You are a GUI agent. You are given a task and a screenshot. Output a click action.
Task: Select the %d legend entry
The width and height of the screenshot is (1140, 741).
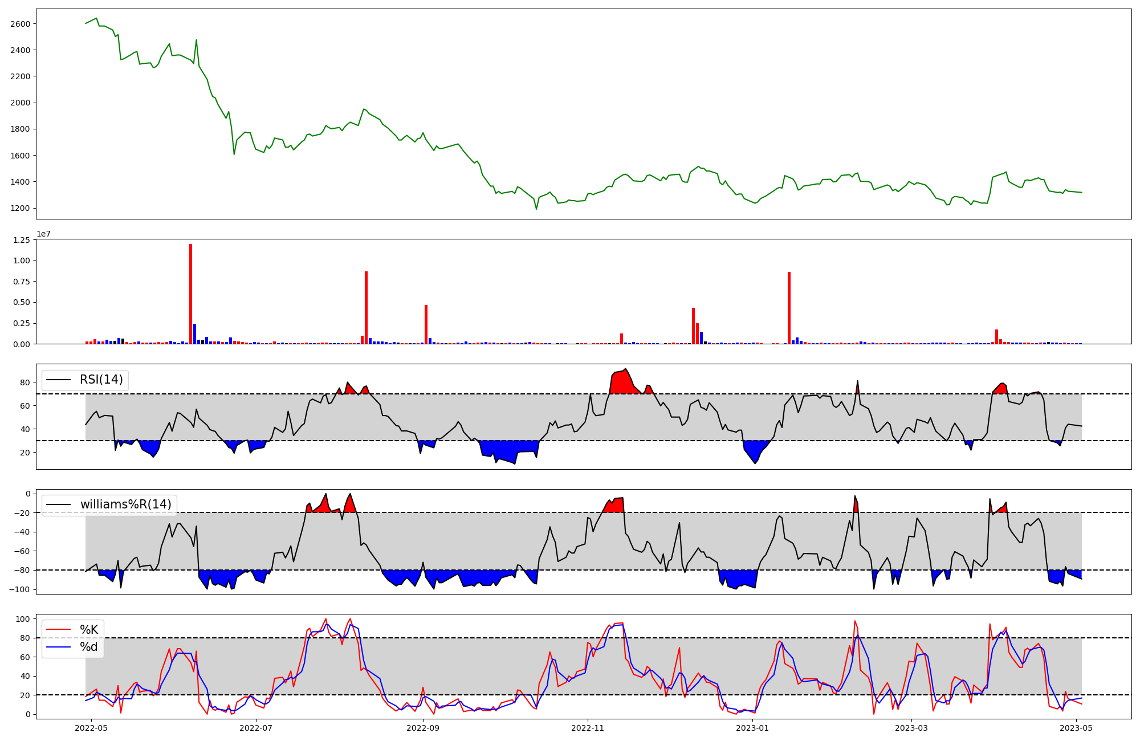(88, 647)
